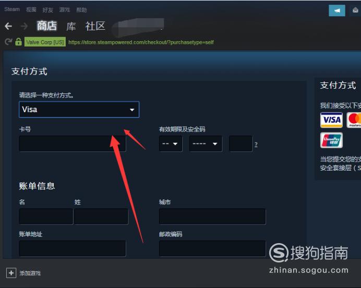
Task: Click the green security padlock icon
Action: point(18,42)
